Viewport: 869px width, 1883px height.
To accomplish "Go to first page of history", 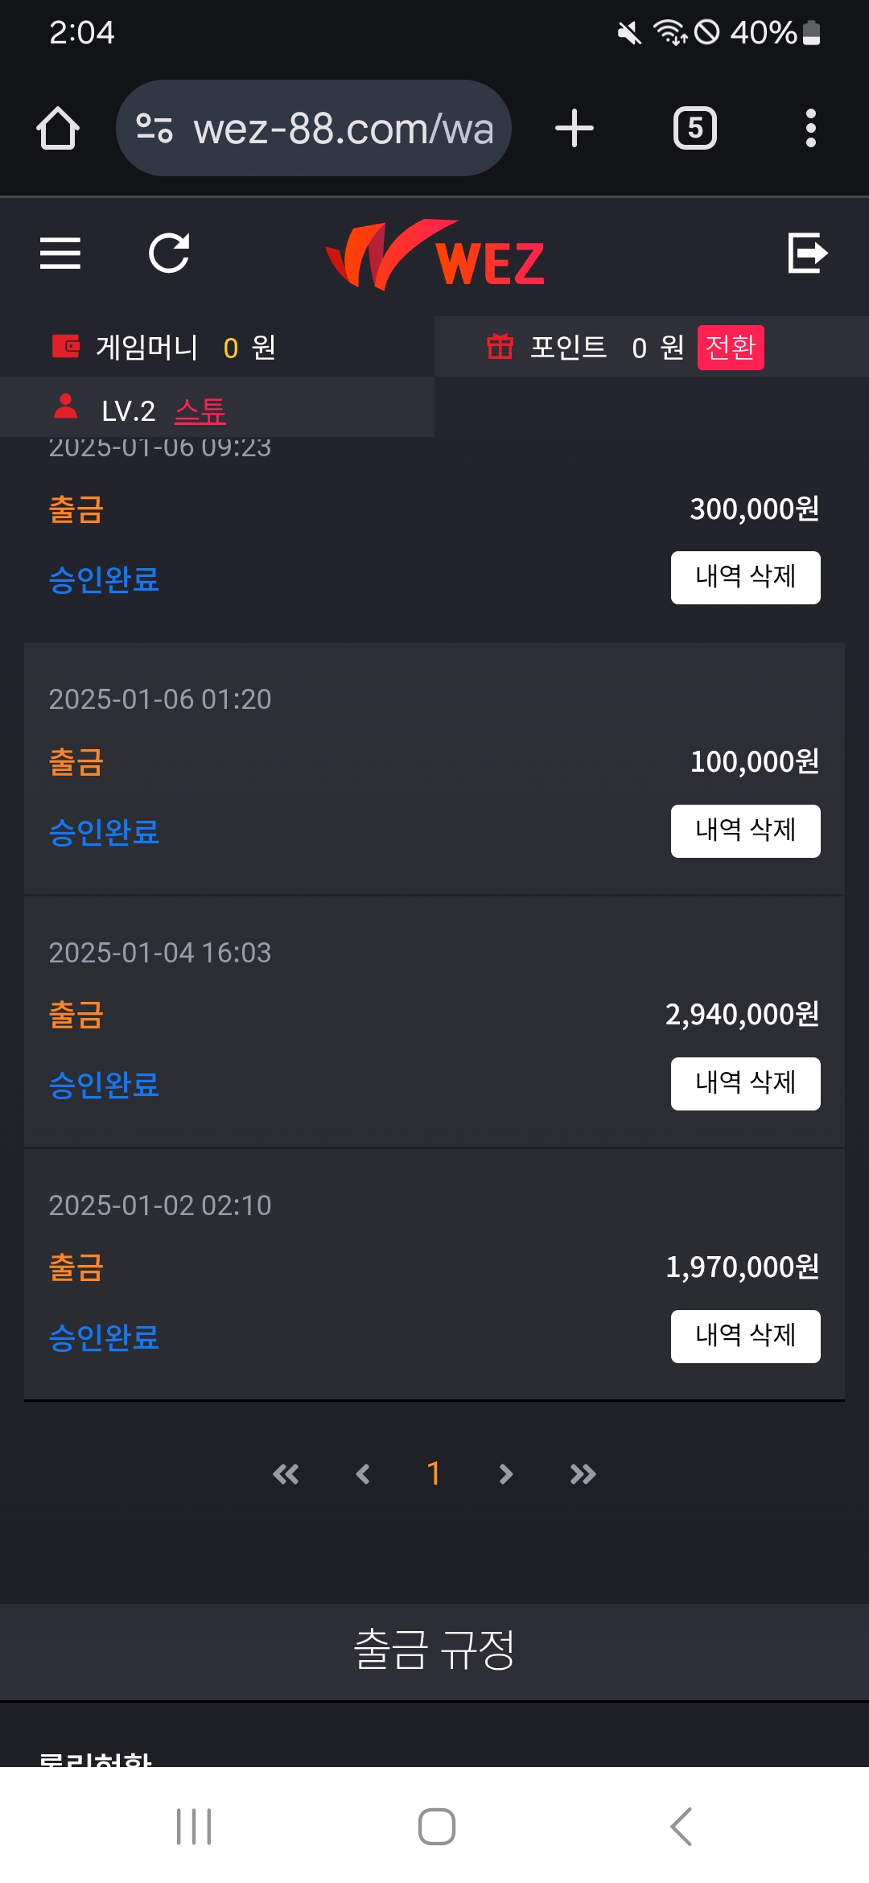I will 286,1474.
